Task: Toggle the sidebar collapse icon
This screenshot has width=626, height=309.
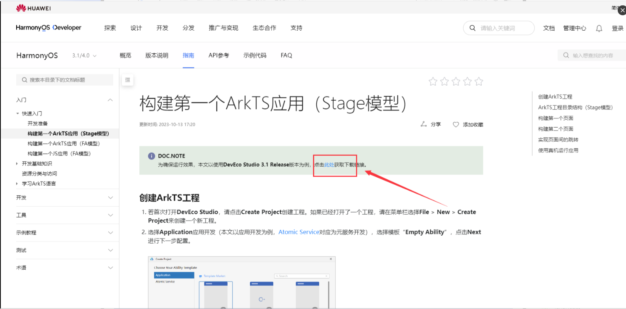Action: [127, 80]
